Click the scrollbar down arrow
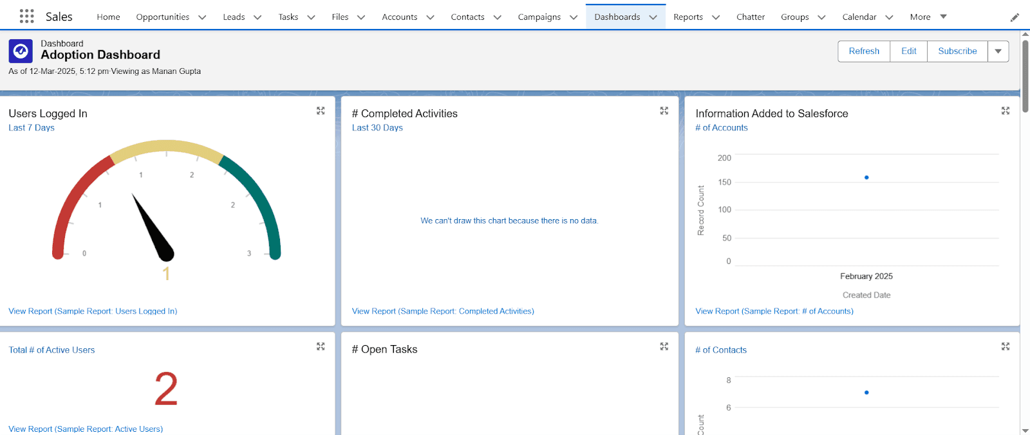The height and width of the screenshot is (435, 1030). (1025, 431)
